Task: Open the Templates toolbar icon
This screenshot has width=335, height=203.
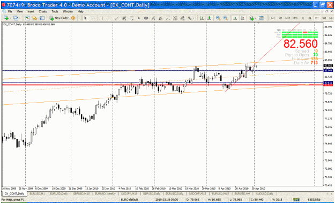Action: click(261, 18)
